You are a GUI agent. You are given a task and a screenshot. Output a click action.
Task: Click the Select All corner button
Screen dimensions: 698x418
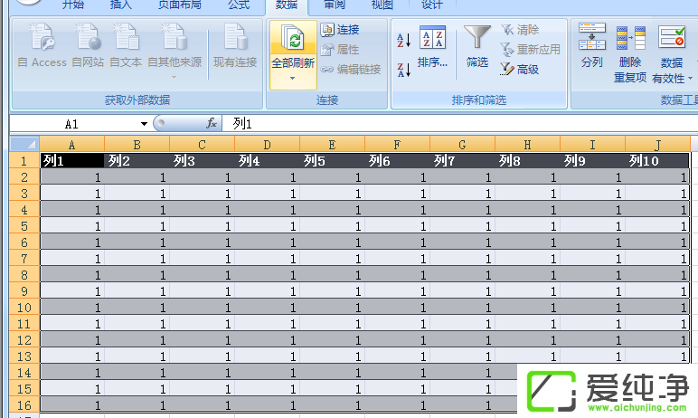point(24,145)
